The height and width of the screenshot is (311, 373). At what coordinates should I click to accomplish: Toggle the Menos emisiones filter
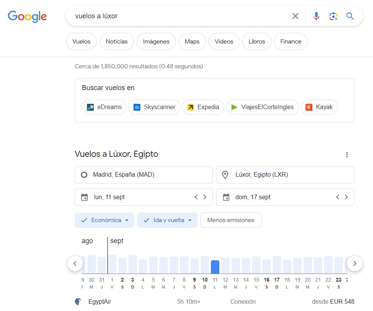coord(231,220)
